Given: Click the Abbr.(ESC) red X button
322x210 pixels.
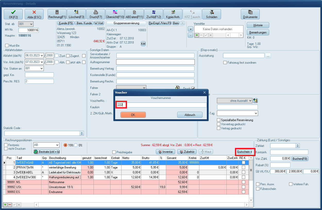Looking at the screenshot, I should pyautogui.click(x=34, y=14).
